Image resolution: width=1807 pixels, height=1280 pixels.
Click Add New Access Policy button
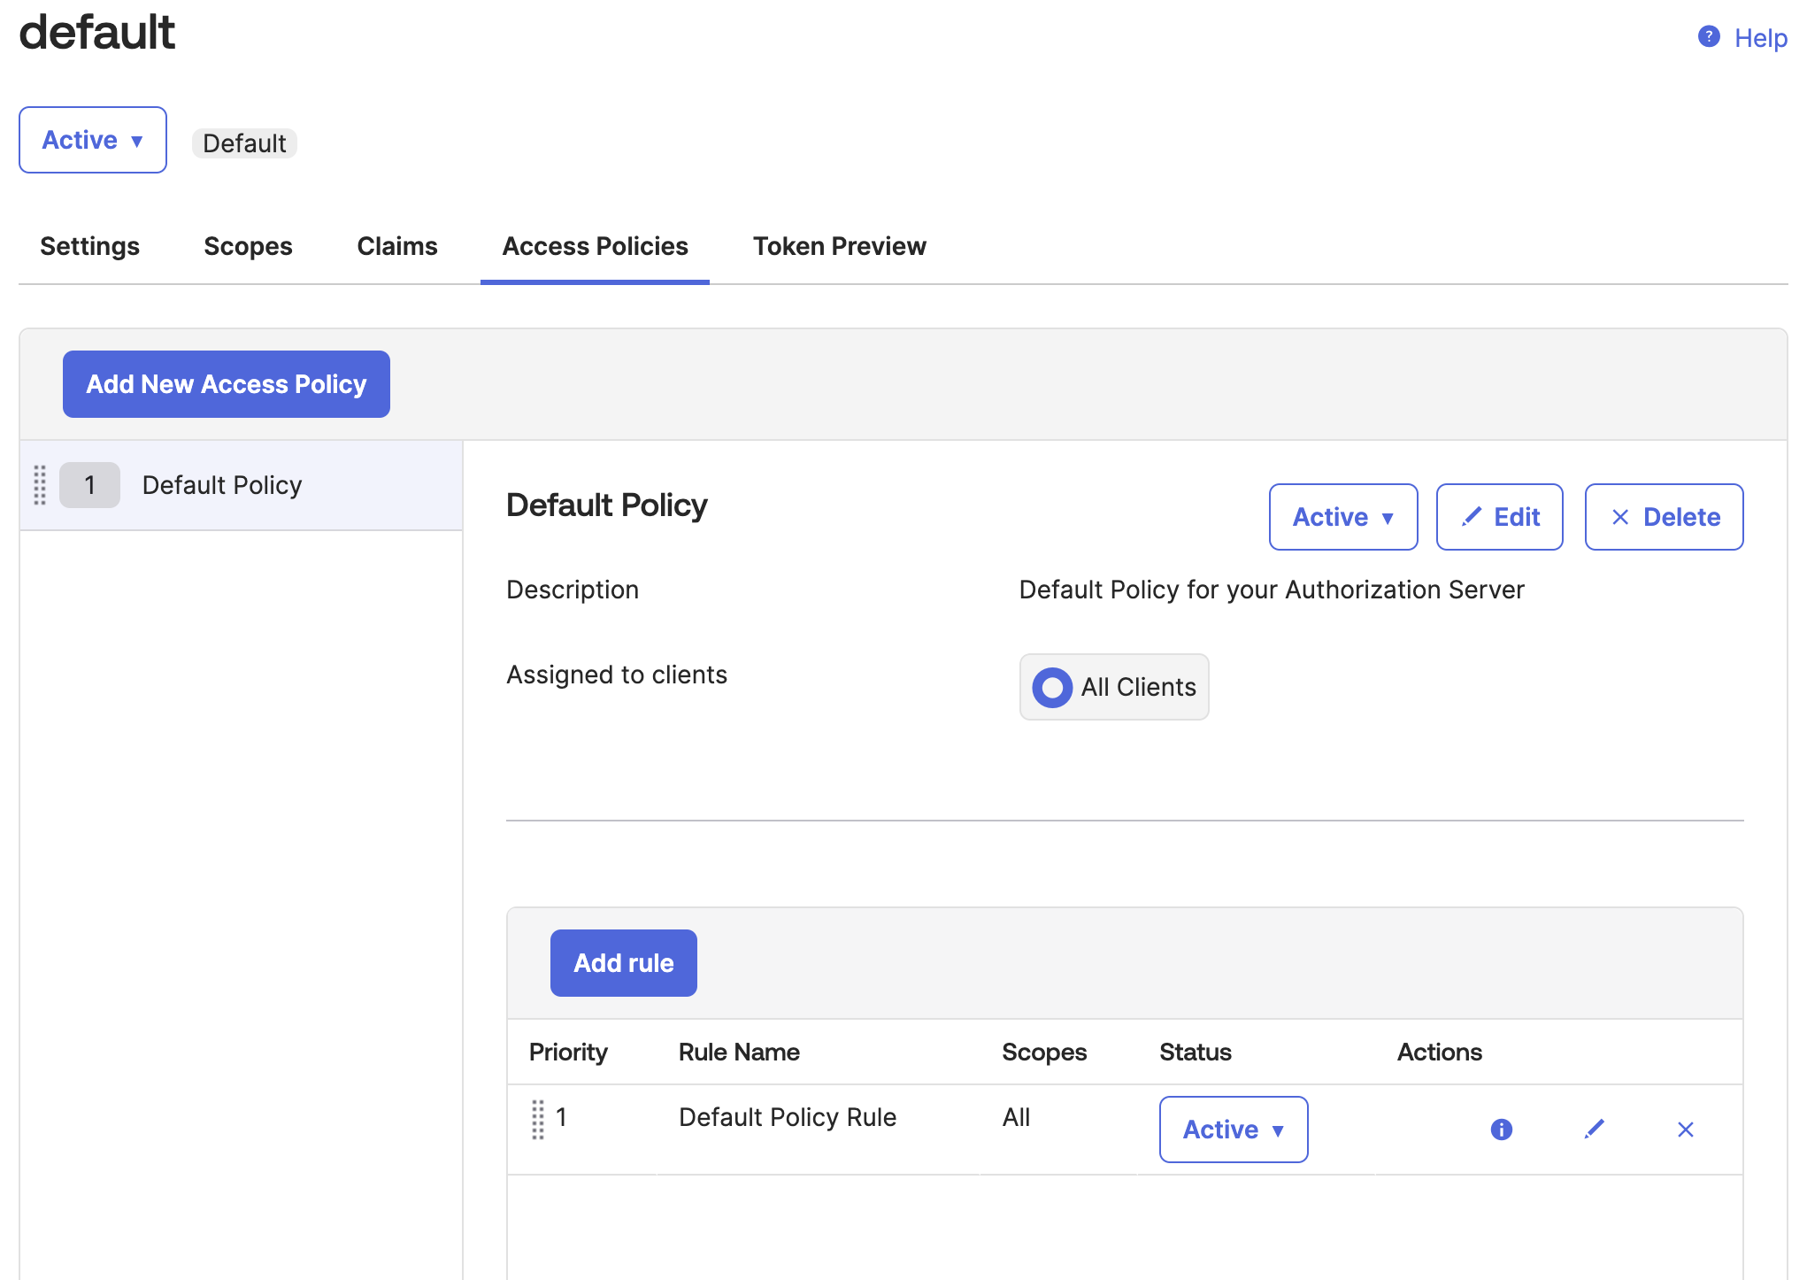click(x=227, y=384)
